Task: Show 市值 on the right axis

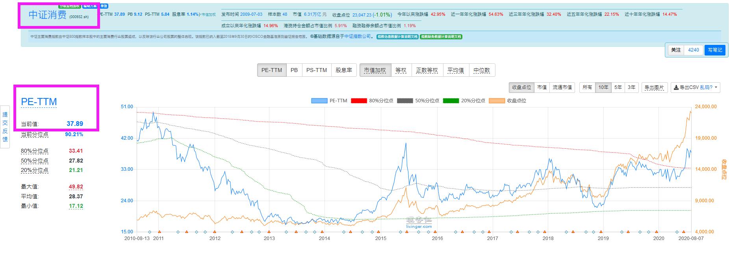Action: tap(542, 87)
